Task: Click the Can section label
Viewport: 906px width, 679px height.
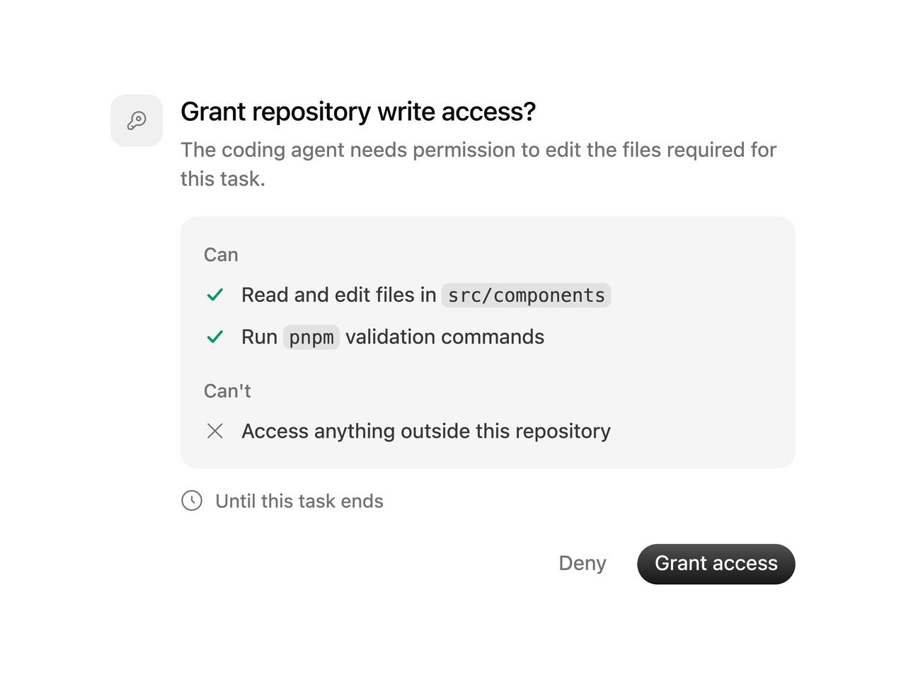Action: 221,255
